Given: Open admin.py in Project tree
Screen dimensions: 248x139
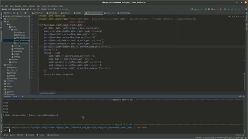Looking at the screenshot, I should pyautogui.click(x=12, y=73).
